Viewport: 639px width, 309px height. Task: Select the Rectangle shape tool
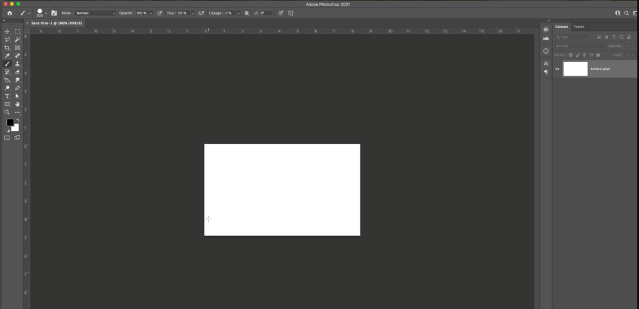(7, 104)
